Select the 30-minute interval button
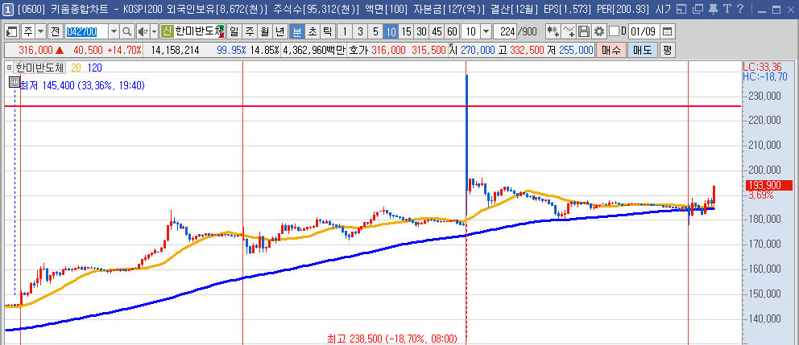 (x=421, y=31)
